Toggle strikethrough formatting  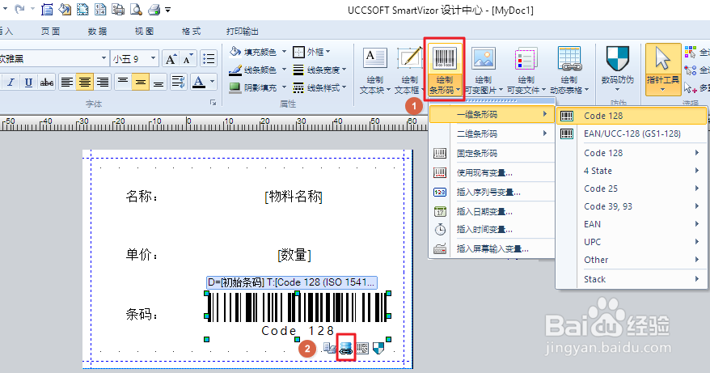(47, 82)
